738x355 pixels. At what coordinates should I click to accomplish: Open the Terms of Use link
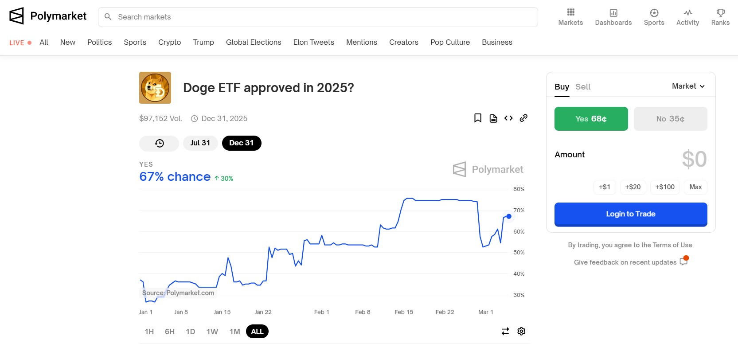(672, 245)
